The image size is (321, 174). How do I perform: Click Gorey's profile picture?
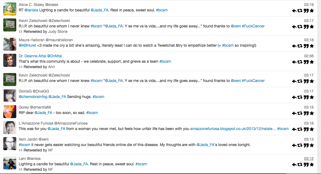10,112
